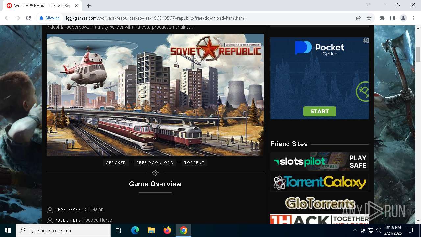421x237 pixels.
Task: Open the Hack Together banner
Action: click(x=320, y=219)
